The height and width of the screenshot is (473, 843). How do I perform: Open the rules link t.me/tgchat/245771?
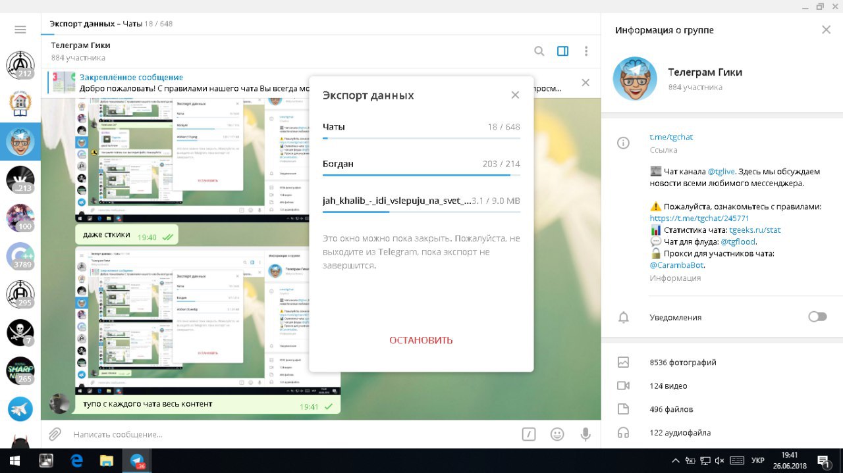click(699, 218)
